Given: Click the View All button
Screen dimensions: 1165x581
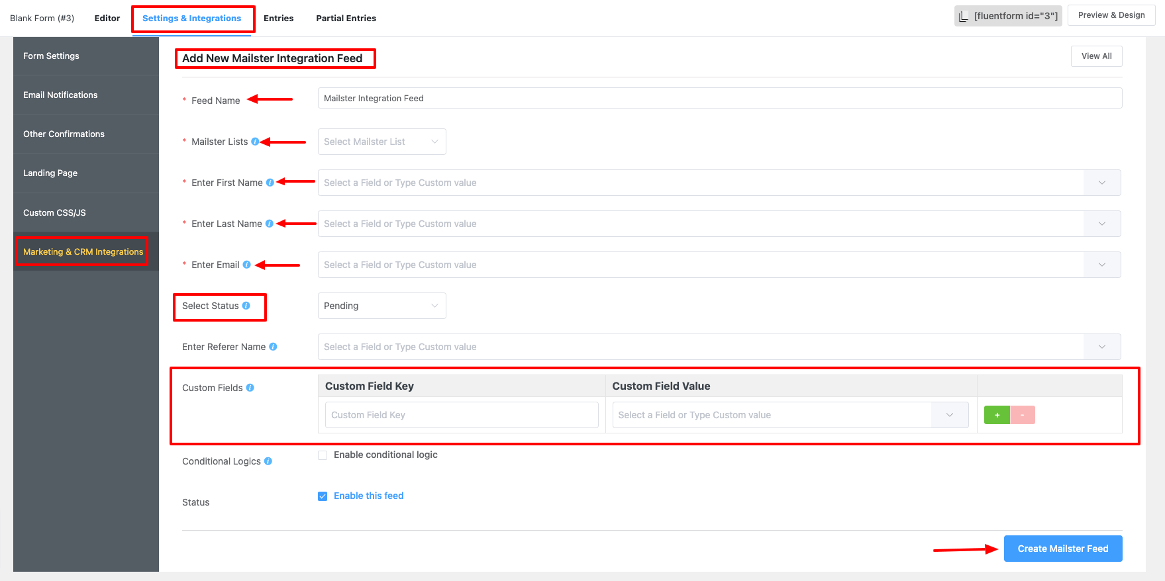Looking at the screenshot, I should point(1096,56).
